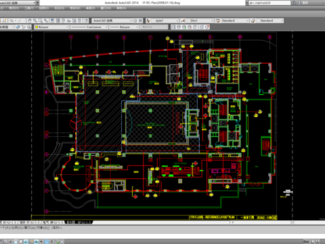Click the Multileader Style icon
Screen dimensions: 325x244
(253, 20)
